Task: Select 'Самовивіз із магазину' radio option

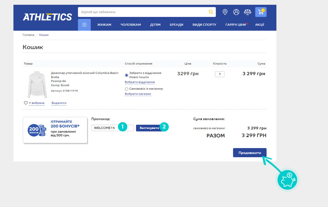Action: 126,89
